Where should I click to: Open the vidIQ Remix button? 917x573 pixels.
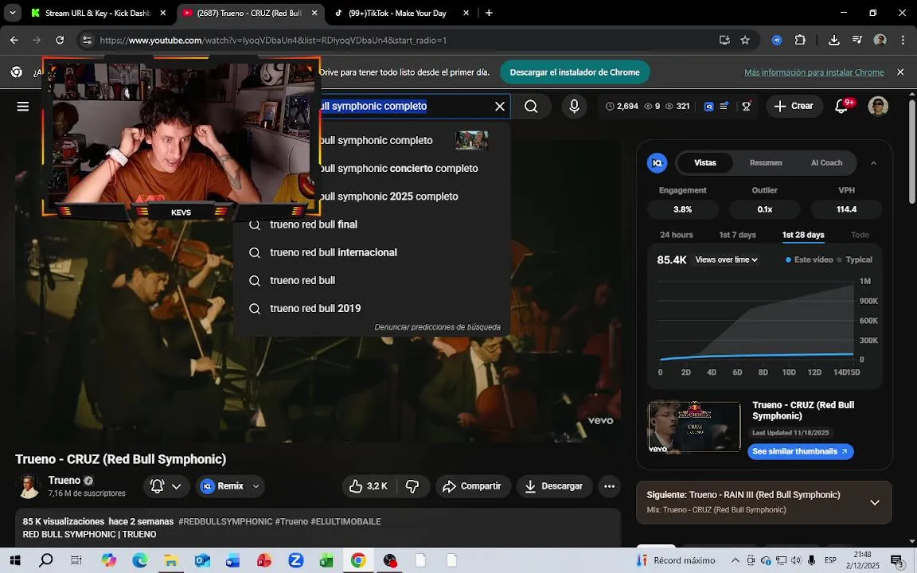(x=223, y=486)
